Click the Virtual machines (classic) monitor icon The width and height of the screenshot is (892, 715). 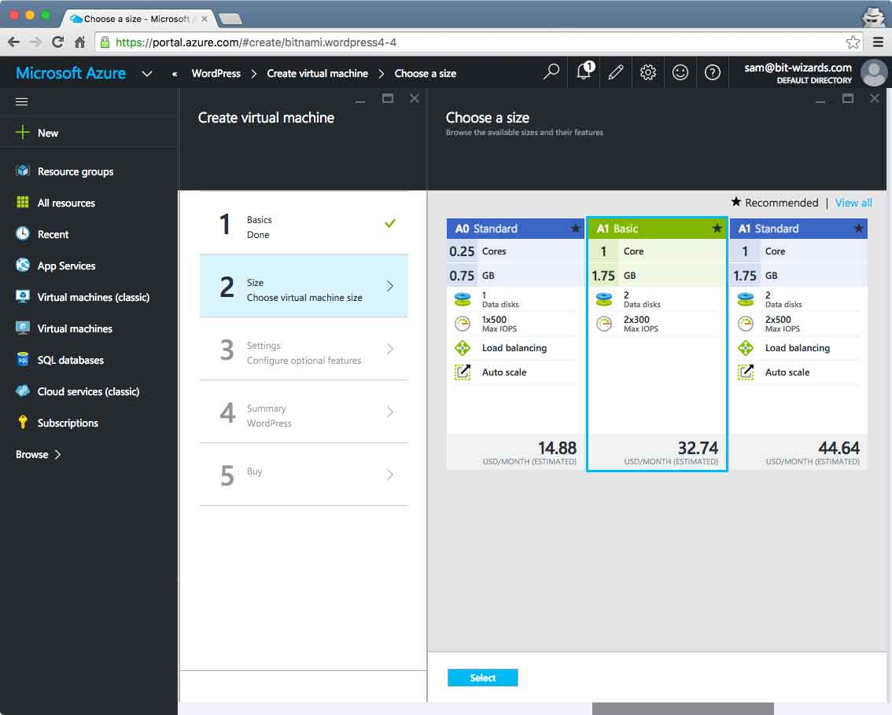pyautogui.click(x=23, y=296)
